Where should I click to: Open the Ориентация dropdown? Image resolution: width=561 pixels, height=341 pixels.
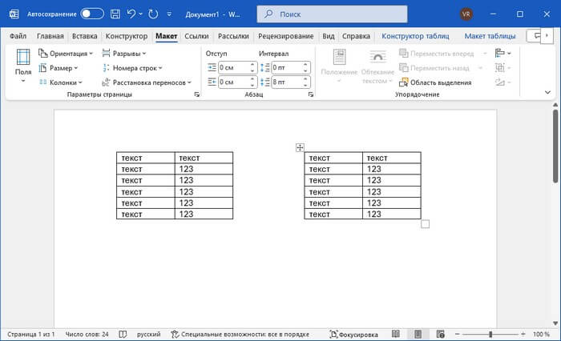pyautogui.click(x=67, y=54)
